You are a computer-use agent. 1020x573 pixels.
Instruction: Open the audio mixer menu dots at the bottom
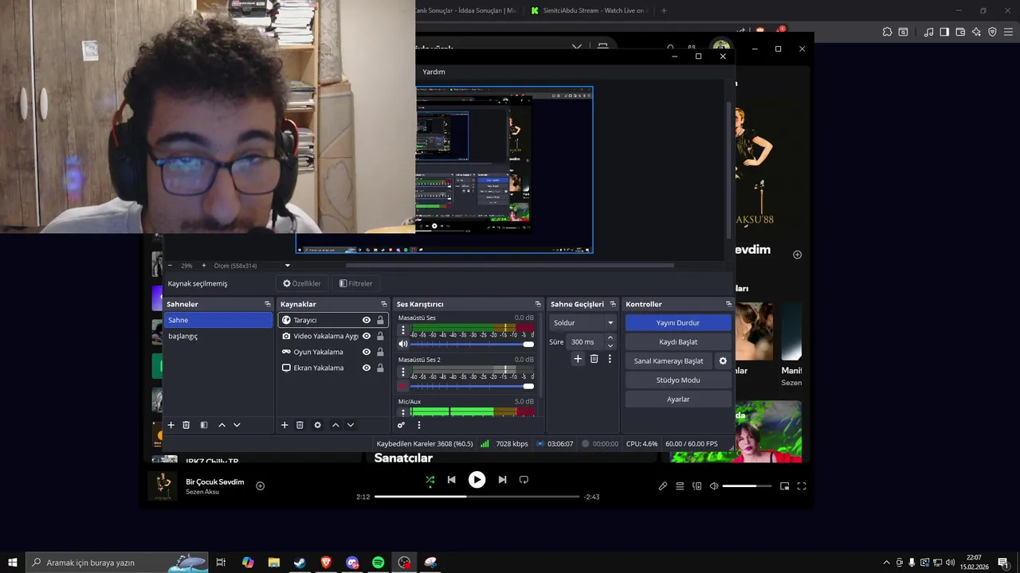(x=419, y=425)
